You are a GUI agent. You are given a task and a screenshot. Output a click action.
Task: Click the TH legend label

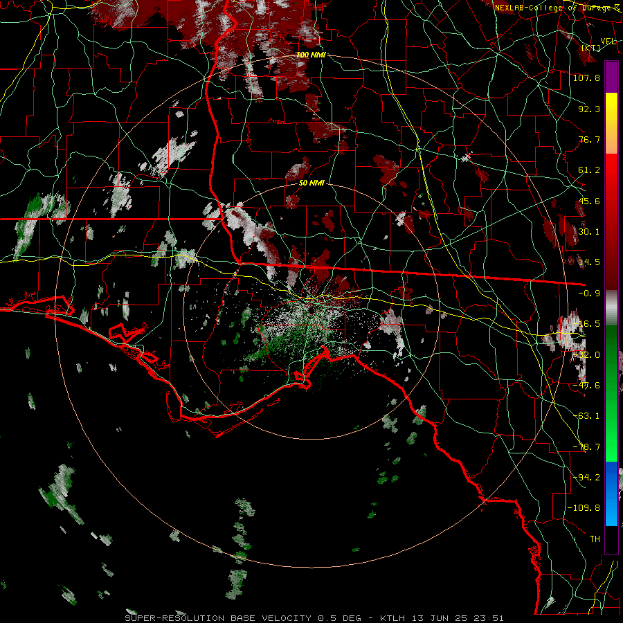595,539
